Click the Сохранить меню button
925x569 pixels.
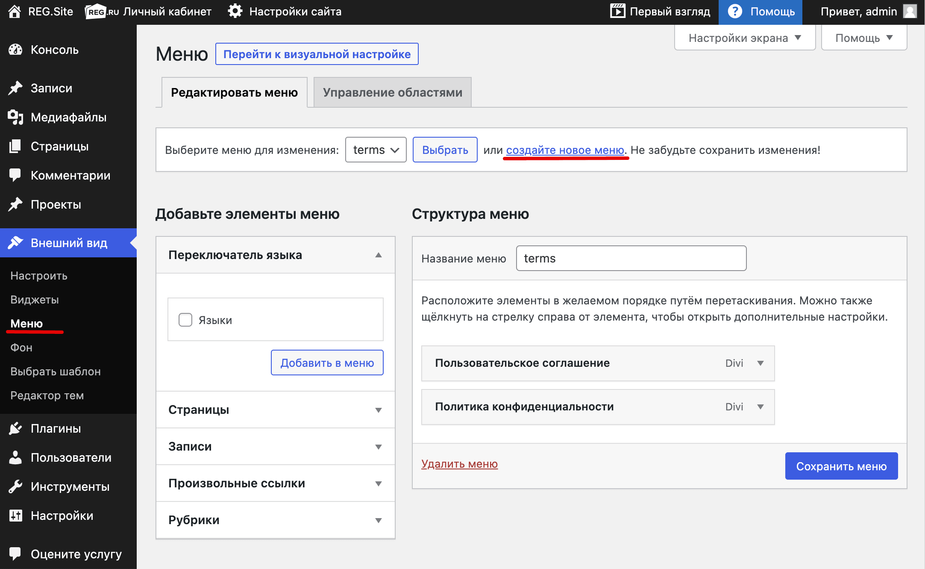pos(842,466)
